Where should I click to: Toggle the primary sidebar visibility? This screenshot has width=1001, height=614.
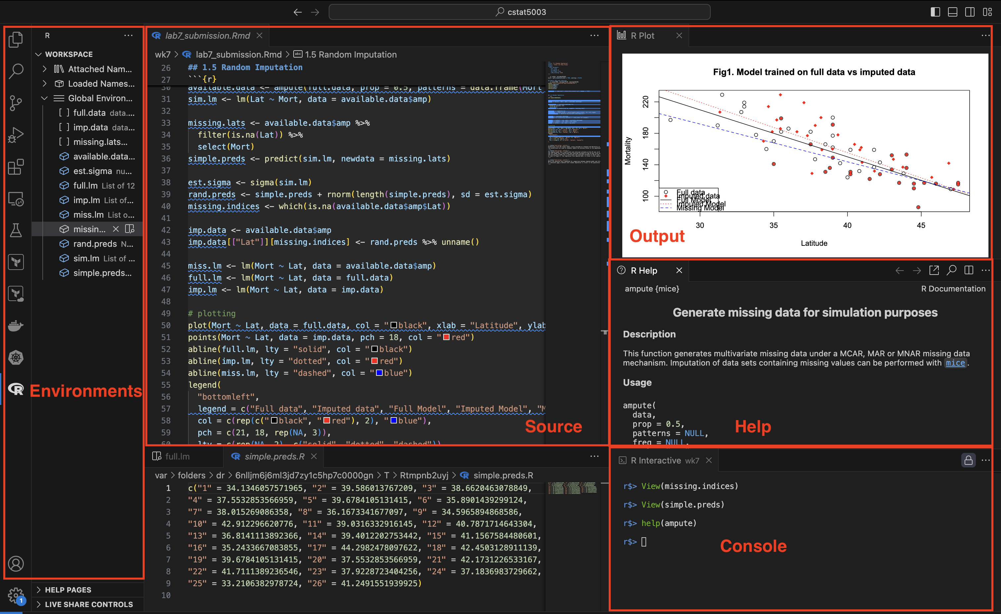click(x=935, y=12)
